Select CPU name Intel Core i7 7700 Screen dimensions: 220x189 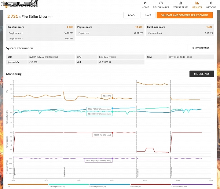(x=107, y=57)
